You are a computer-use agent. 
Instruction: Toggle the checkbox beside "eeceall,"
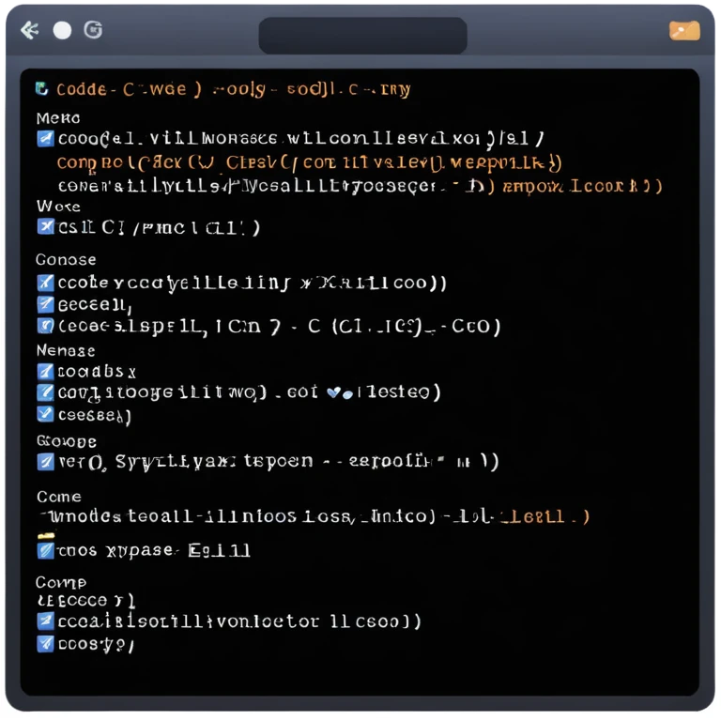45,304
